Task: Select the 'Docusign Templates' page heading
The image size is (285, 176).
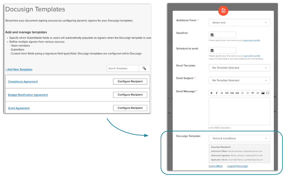Action: [x=35, y=9]
